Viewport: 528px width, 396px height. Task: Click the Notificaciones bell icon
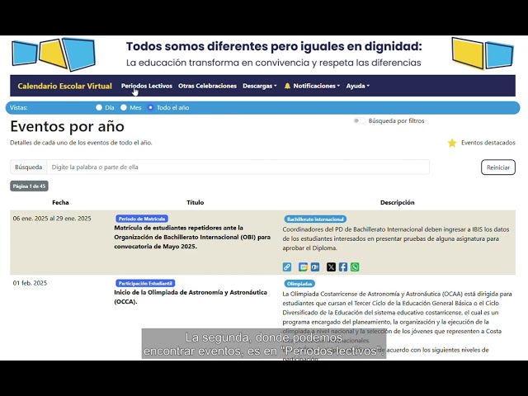coord(287,86)
